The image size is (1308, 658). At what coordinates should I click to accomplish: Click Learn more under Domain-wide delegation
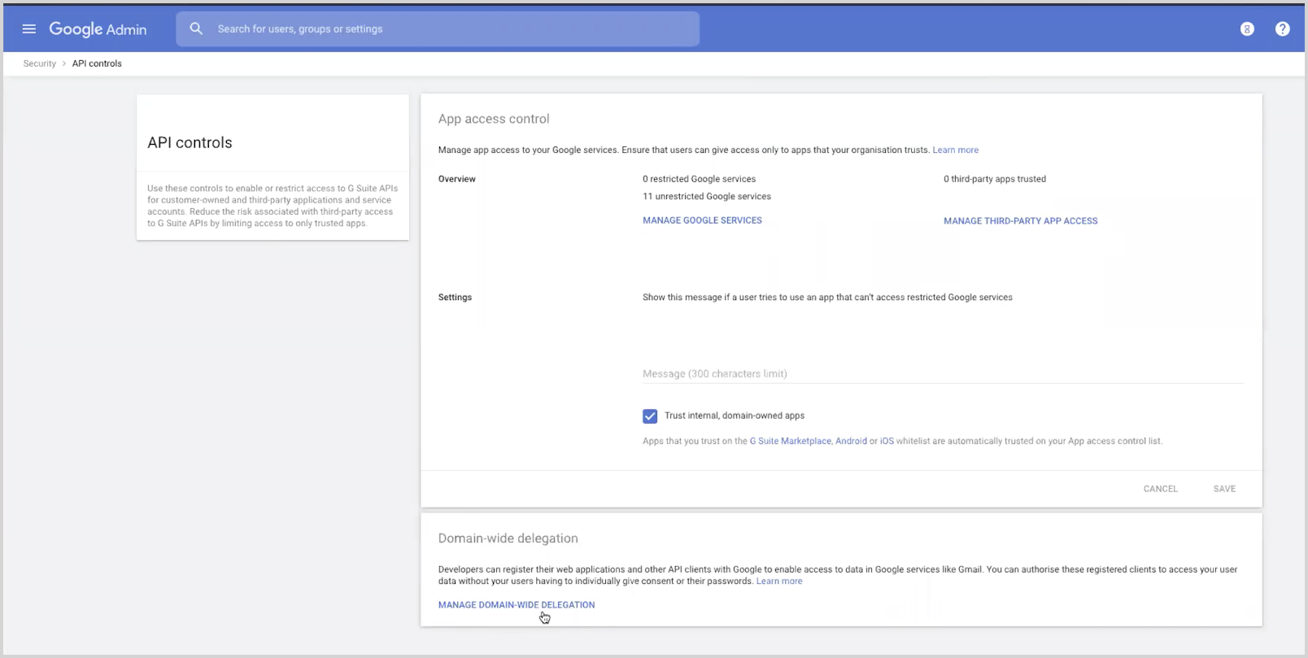(x=778, y=582)
